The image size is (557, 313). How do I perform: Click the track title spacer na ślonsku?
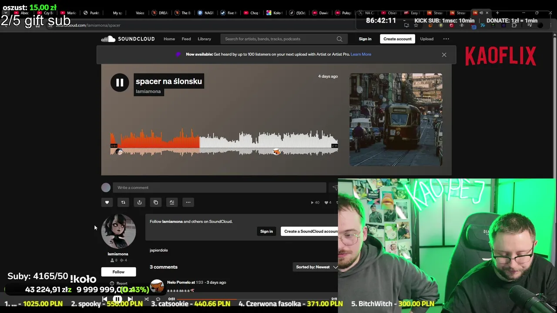tap(169, 81)
